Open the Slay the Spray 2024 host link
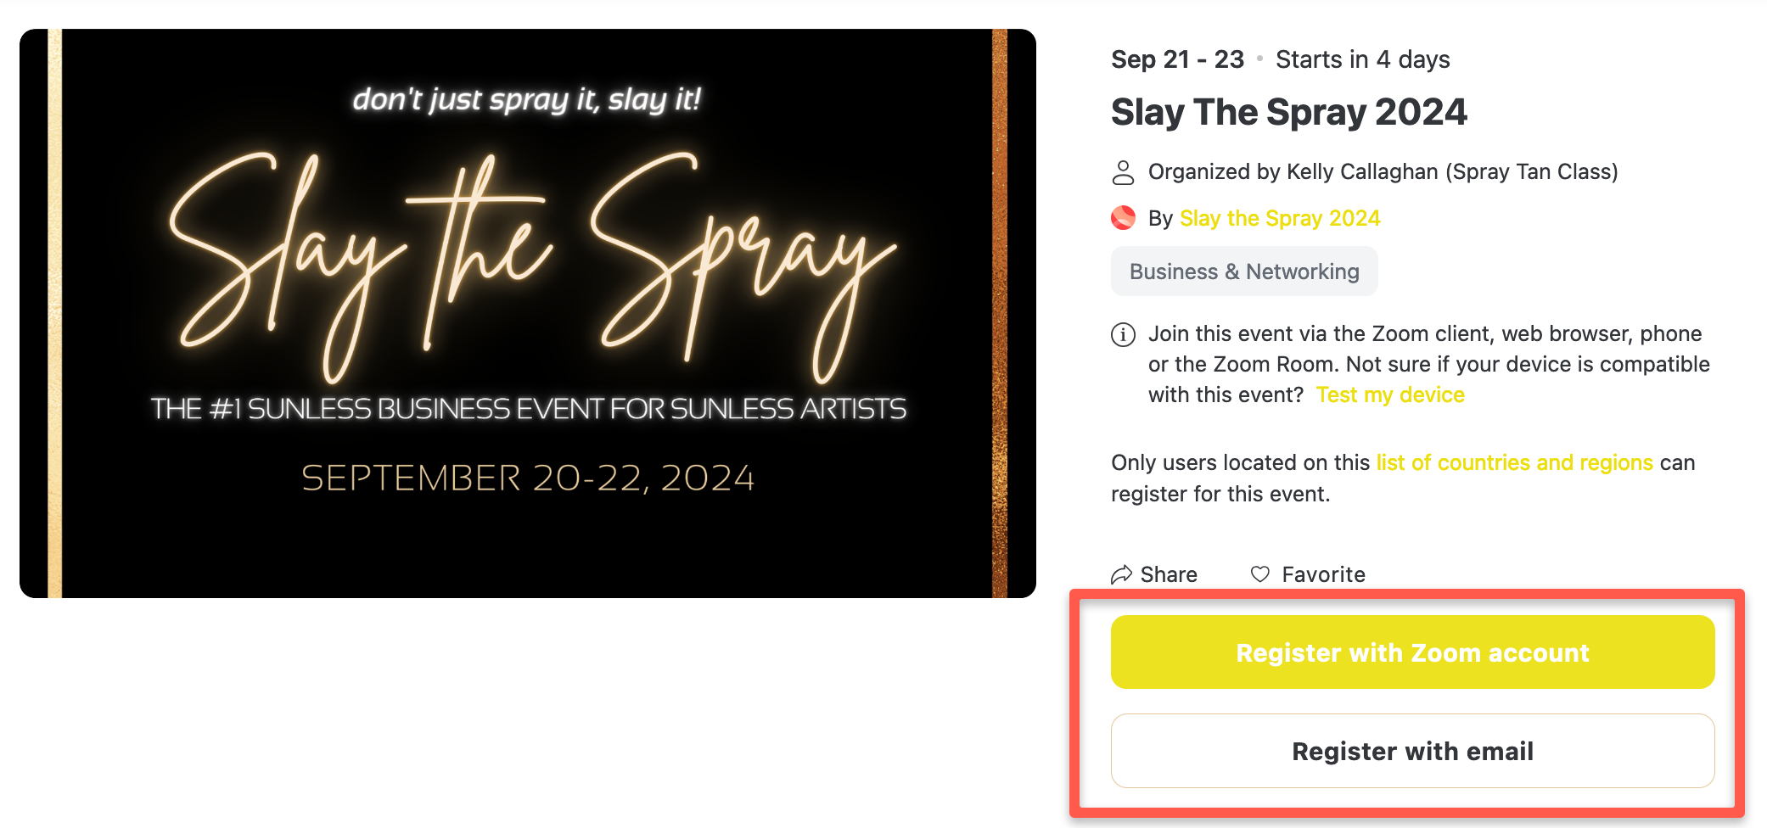 point(1280,218)
